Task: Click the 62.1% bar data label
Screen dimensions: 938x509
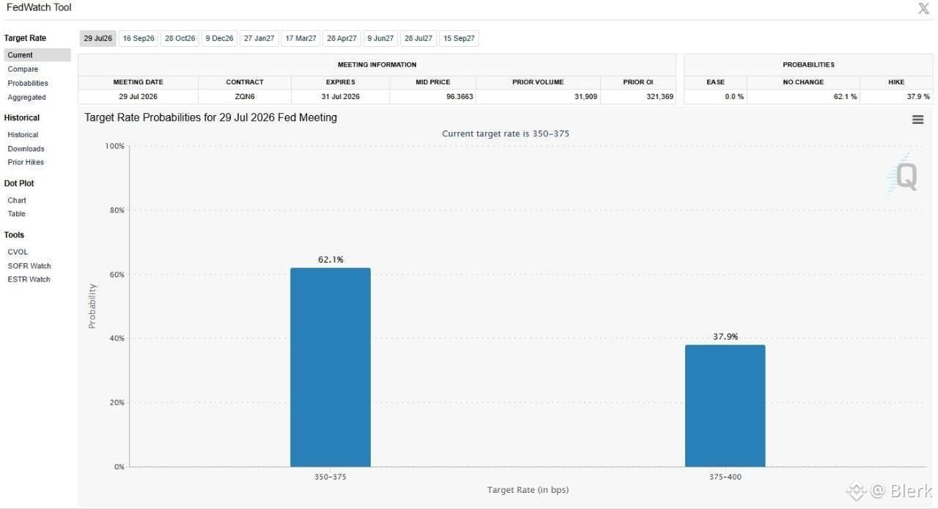Action: (x=330, y=260)
